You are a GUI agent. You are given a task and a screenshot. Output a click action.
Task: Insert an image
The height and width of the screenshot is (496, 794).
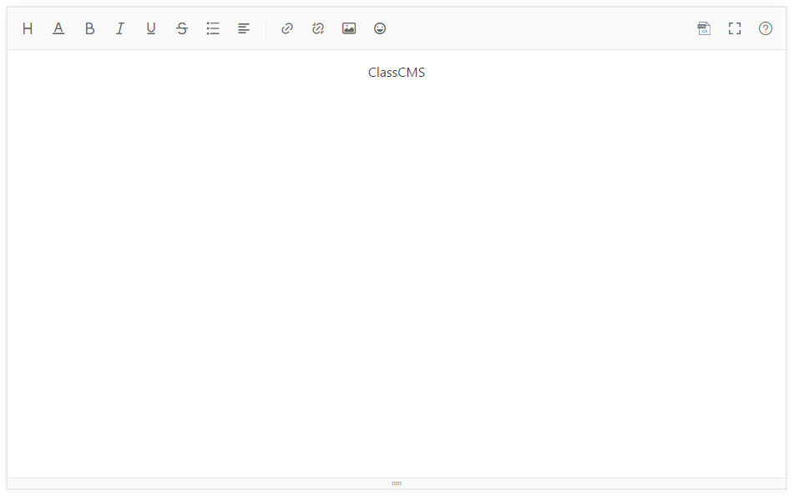pos(349,28)
